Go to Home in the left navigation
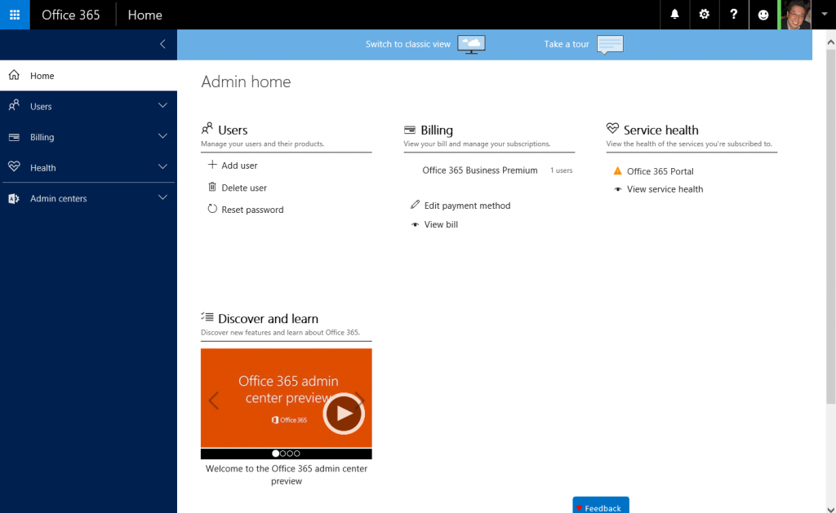The width and height of the screenshot is (836, 513). (41, 75)
